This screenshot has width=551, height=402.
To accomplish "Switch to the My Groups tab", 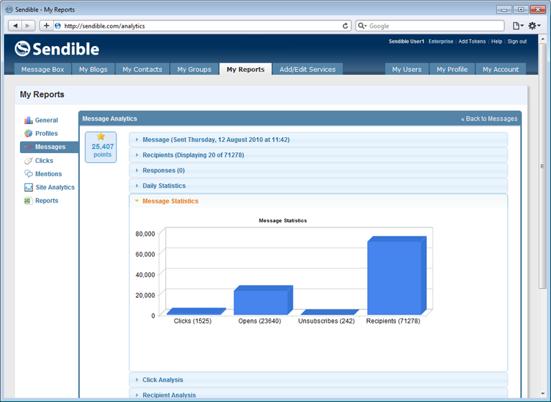I will 194,69.
